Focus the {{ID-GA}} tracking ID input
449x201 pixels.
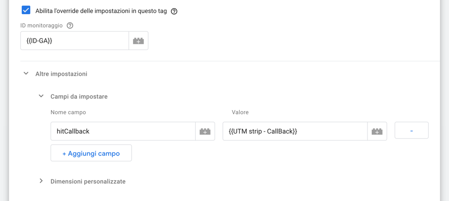pos(75,41)
